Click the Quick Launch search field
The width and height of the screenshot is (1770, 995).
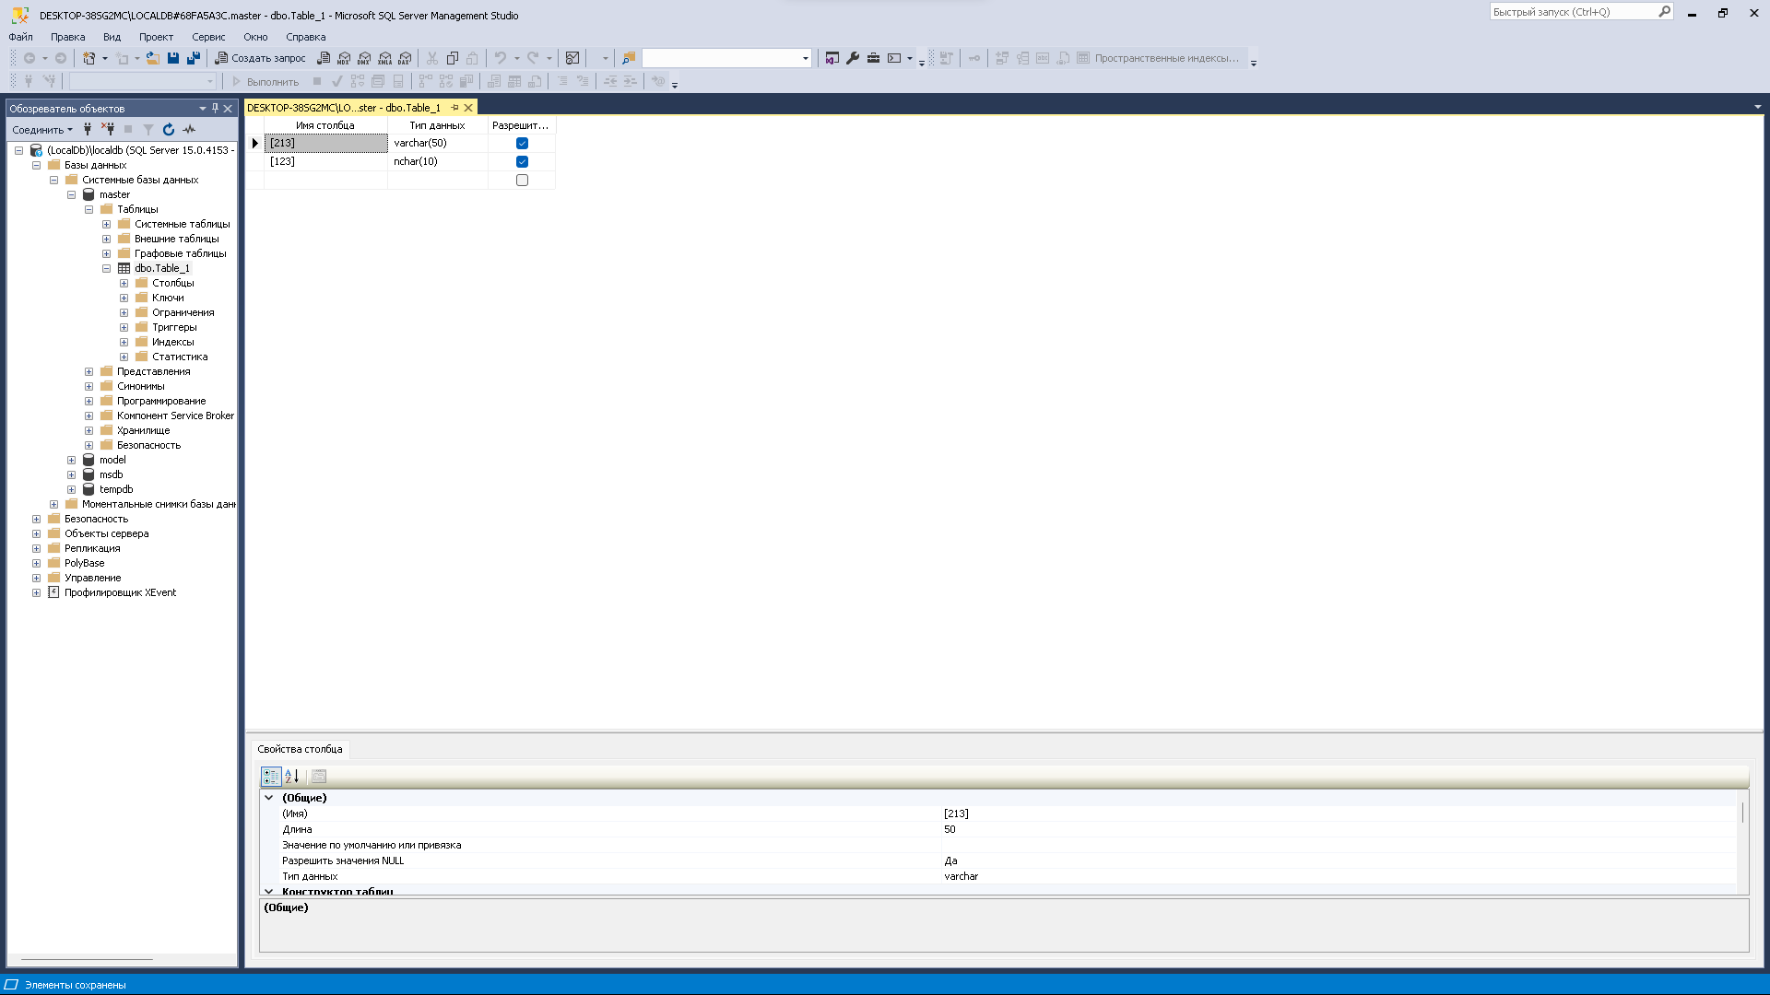1573,12
